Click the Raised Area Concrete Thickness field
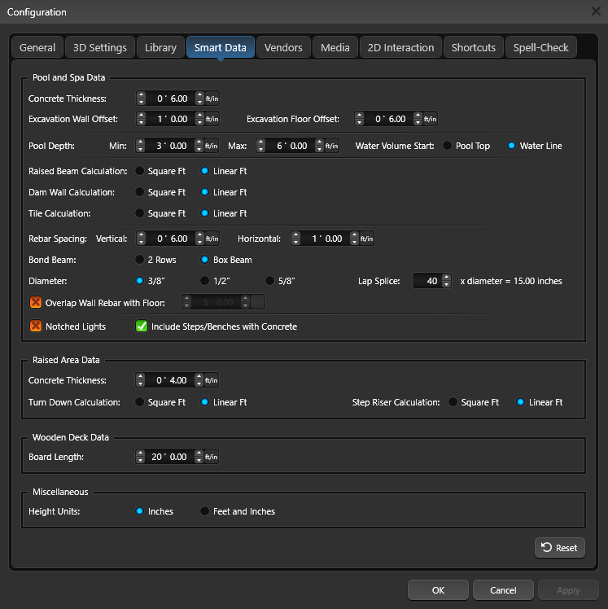 click(173, 380)
